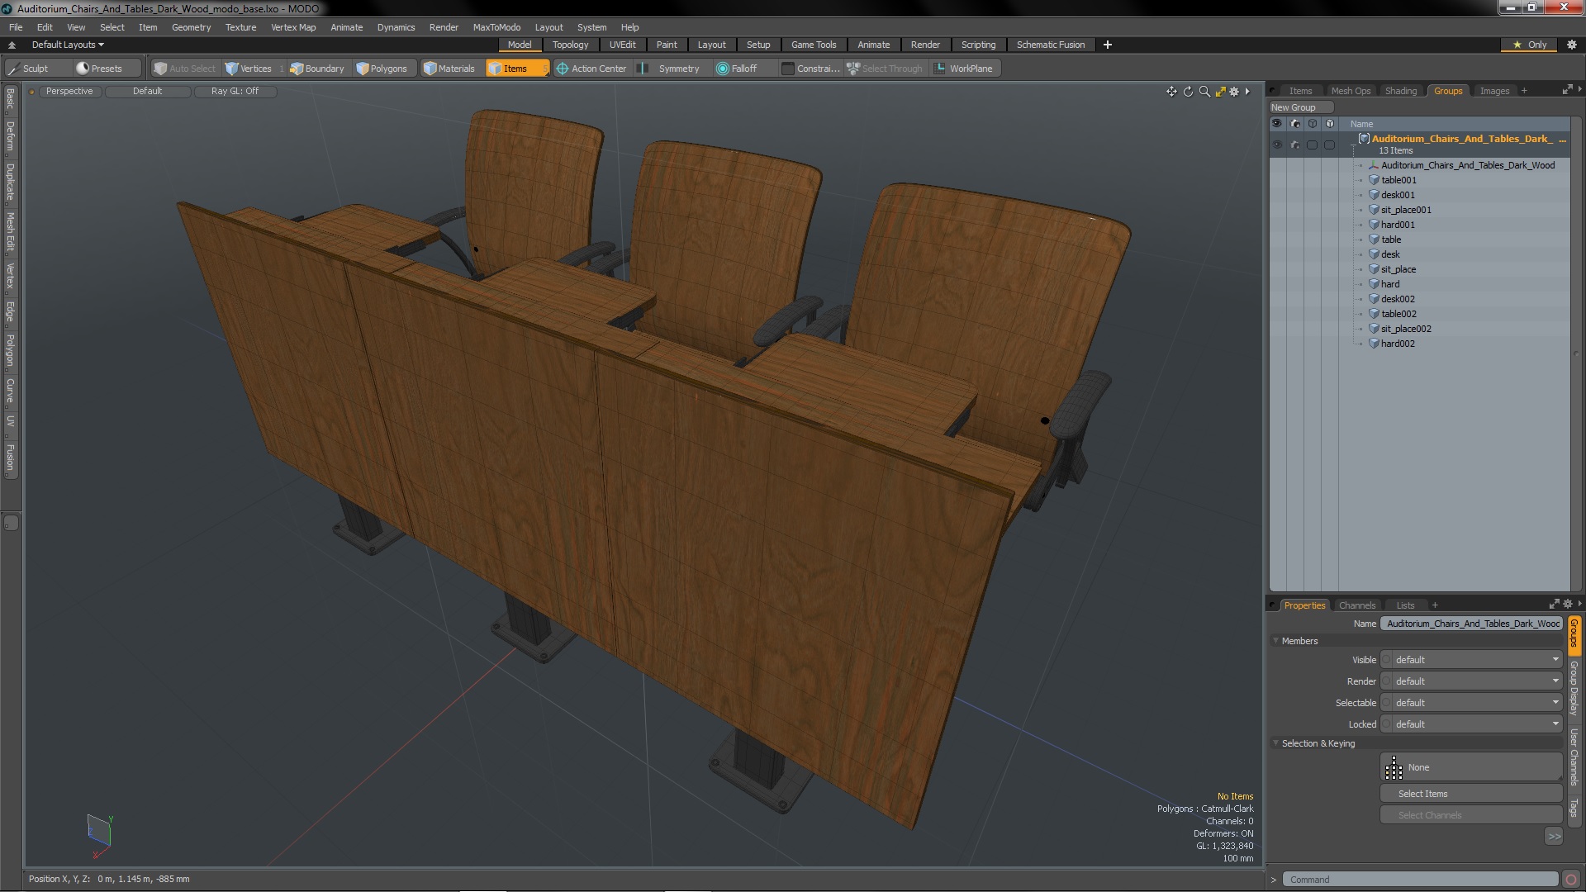
Task: Click the Select Items button
Action: pyautogui.click(x=1471, y=794)
